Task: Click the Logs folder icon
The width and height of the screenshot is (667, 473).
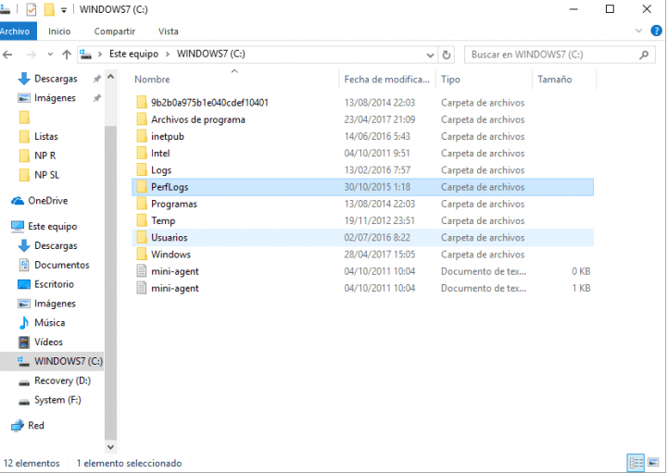Action: [142, 170]
